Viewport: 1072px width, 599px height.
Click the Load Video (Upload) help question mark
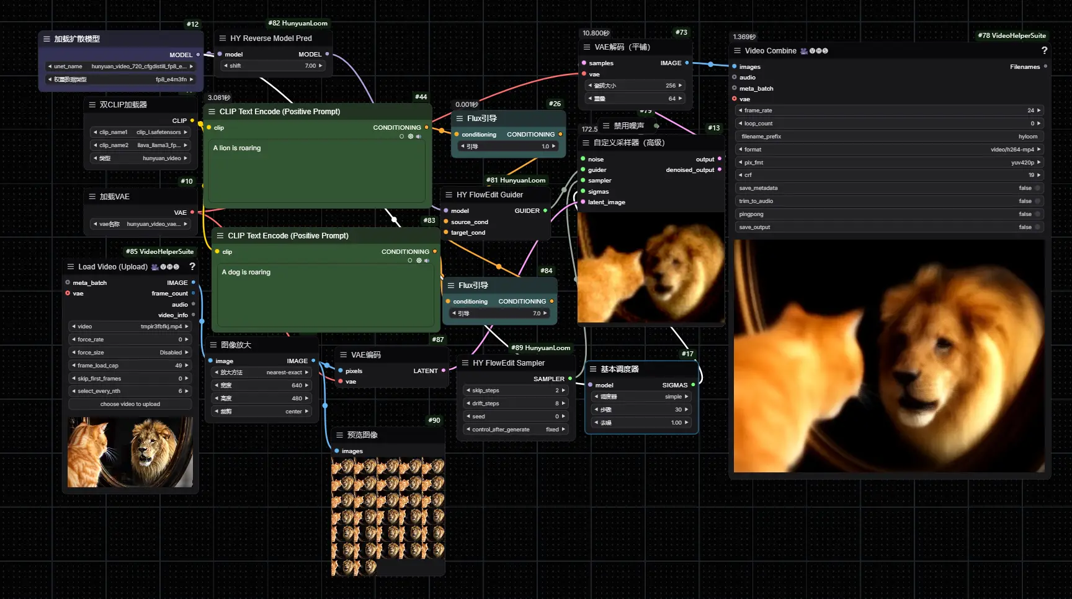coord(192,266)
